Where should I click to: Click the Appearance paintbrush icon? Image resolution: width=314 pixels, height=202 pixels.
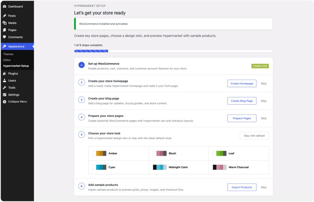(x=5, y=46)
